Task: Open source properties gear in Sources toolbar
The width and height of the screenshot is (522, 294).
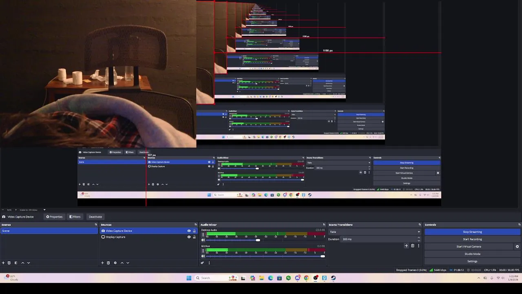Action: pos(115,263)
